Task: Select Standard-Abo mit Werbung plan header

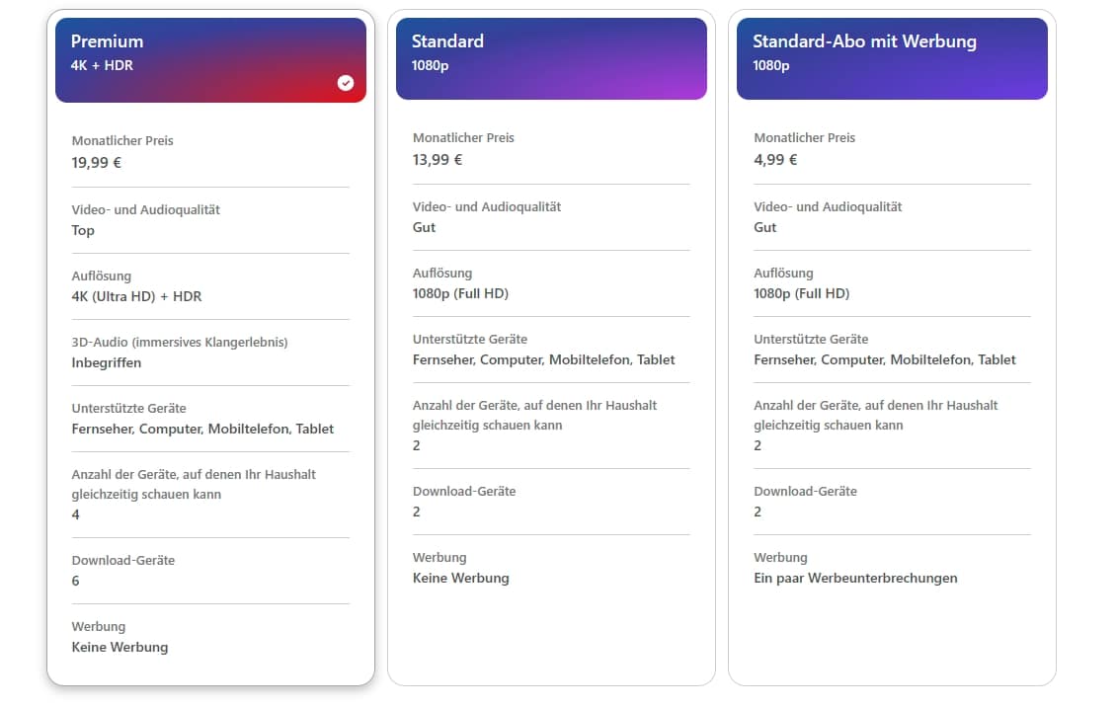Action: [x=892, y=58]
